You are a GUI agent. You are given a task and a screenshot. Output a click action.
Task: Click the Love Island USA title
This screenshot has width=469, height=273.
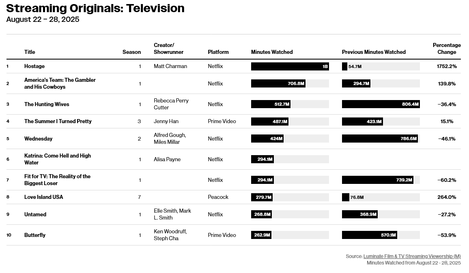pos(44,197)
